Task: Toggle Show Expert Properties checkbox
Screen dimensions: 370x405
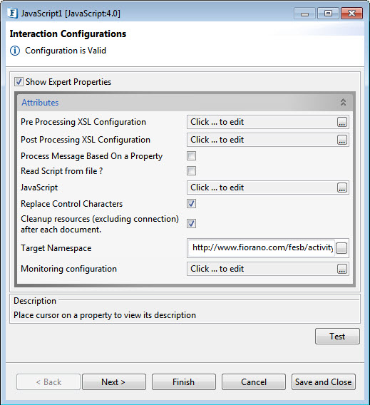Action: coord(19,82)
